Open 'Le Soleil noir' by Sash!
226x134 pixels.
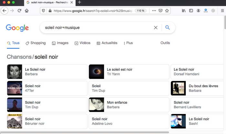[197, 121]
